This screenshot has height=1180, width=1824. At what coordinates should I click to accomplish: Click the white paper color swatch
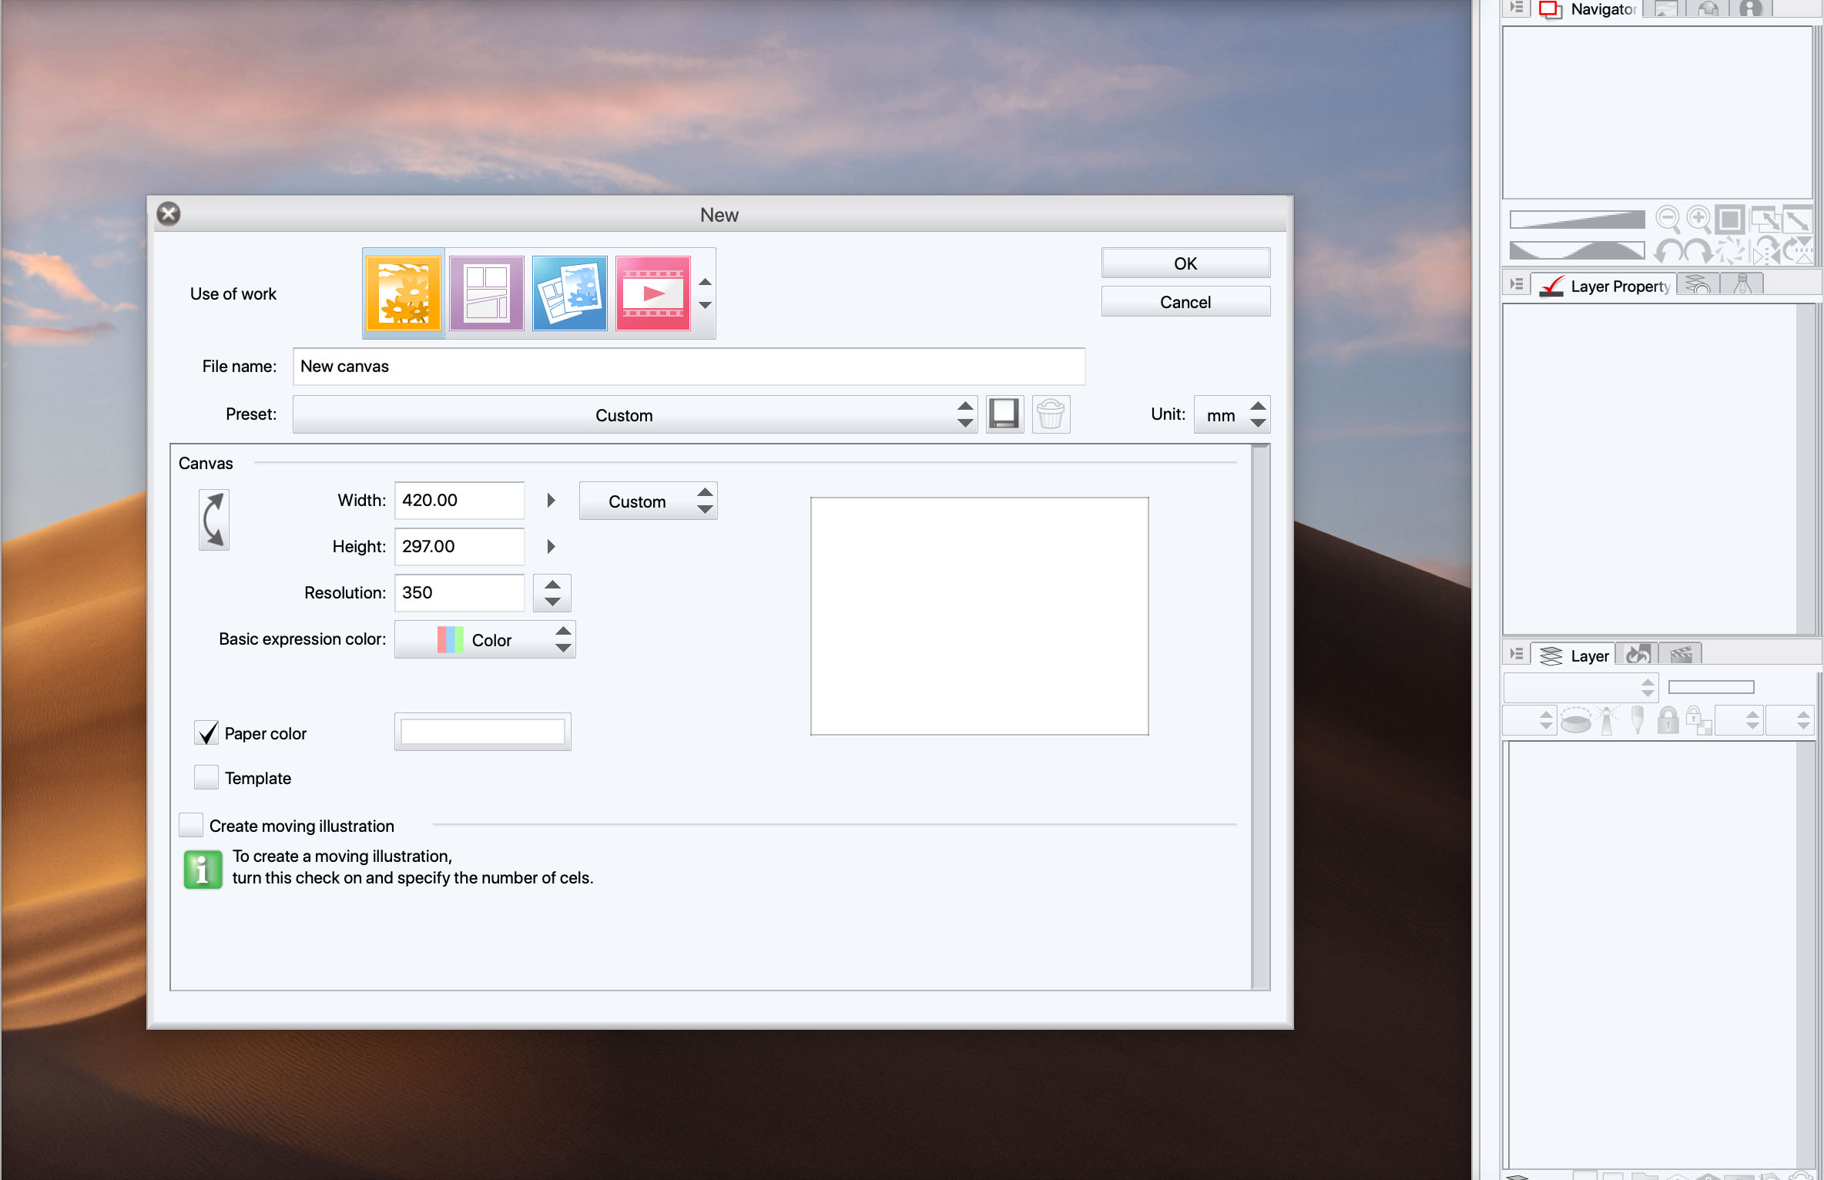482,732
